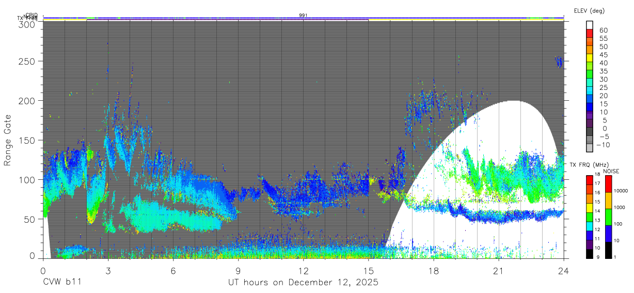Click the '300' Range Gate tick label
Screen dimensions: 634x293
click(x=27, y=24)
